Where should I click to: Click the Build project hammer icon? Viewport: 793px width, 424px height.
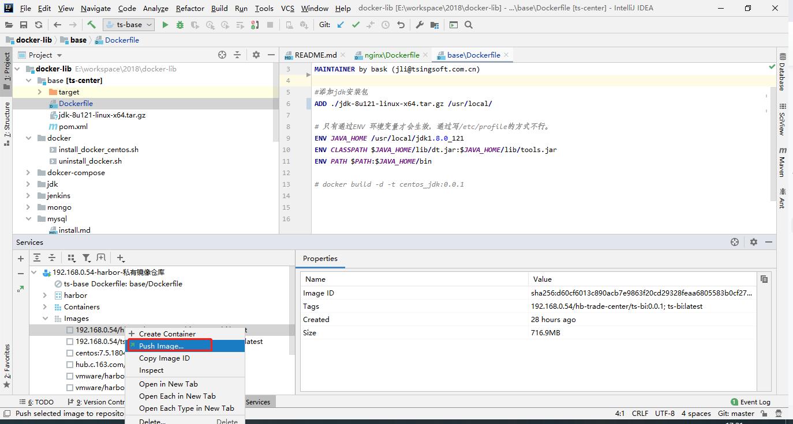[x=91, y=25]
